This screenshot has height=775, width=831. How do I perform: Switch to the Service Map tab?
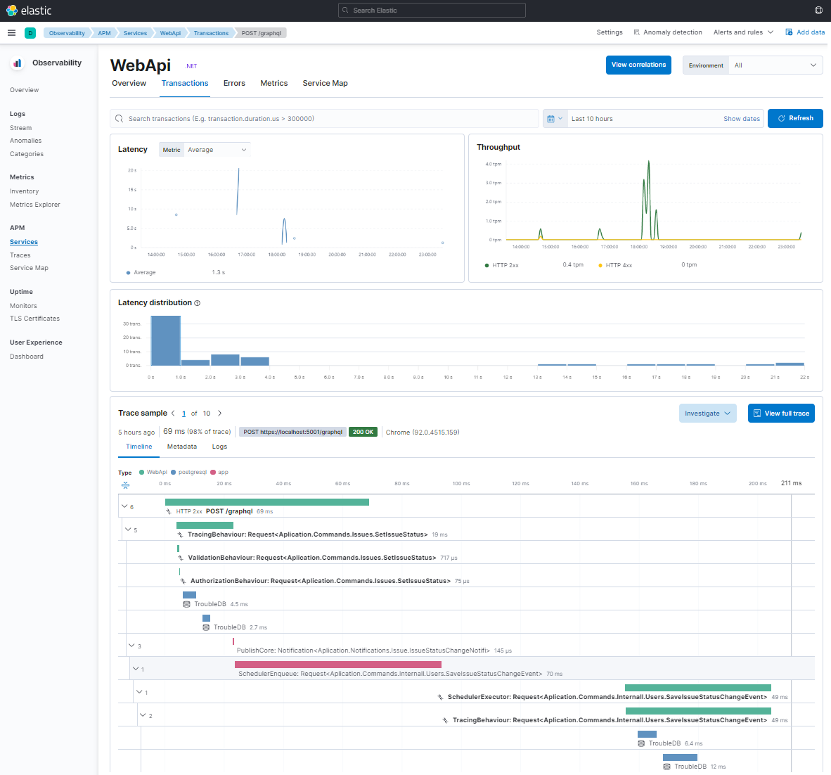325,83
